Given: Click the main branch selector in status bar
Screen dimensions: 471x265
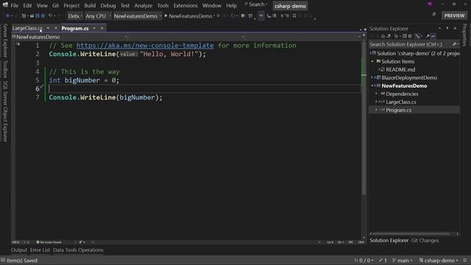Looking at the screenshot, I should tap(403, 261).
